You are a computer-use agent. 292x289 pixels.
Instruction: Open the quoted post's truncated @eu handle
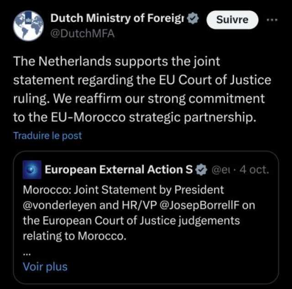coord(220,170)
